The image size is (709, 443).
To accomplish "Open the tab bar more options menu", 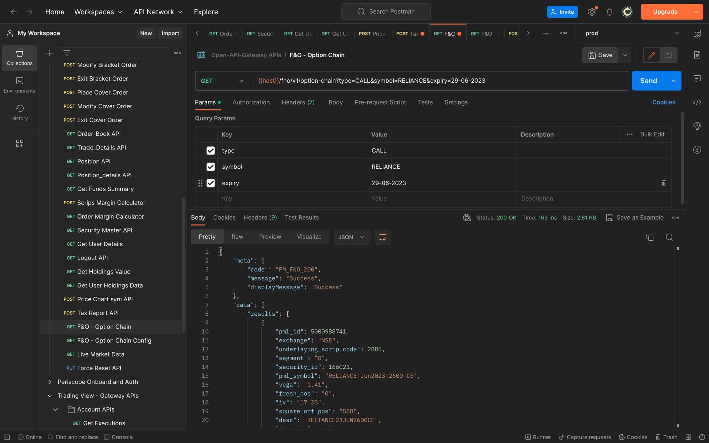I will pyautogui.click(x=564, y=33).
